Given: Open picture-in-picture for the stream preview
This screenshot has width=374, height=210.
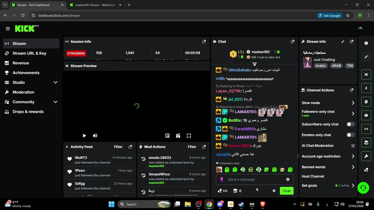Looking at the screenshot, I should 167,136.
